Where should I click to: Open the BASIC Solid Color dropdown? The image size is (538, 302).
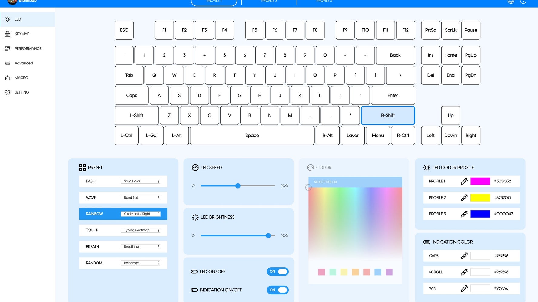(x=141, y=181)
